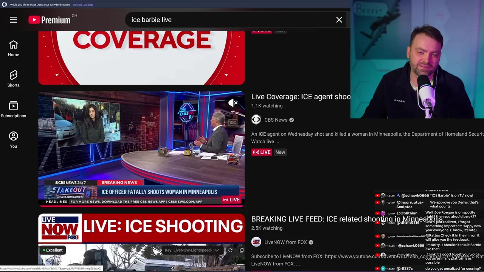The width and height of the screenshot is (484, 272).
Task: Open Shorts in the sidebar
Action: (13, 79)
